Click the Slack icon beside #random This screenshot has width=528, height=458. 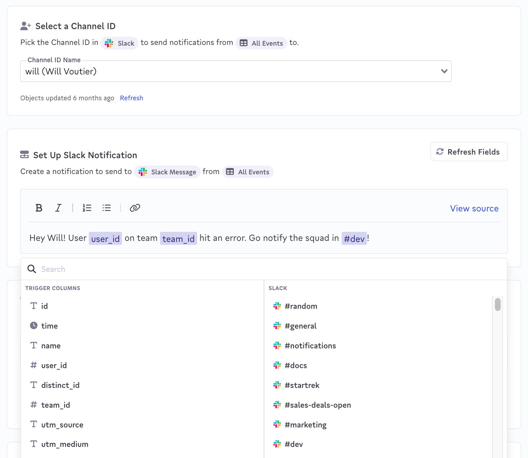[x=277, y=306]
